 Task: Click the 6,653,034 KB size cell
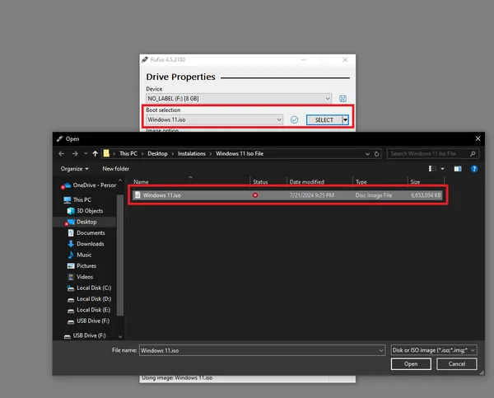tap(426, 195)
